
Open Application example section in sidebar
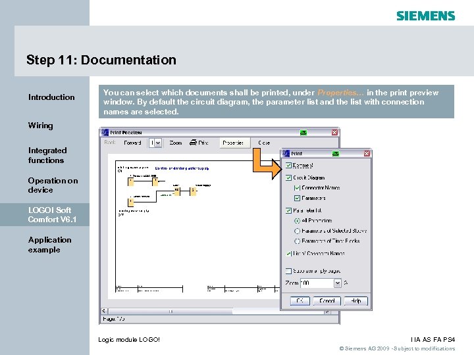tap(49, 245)
